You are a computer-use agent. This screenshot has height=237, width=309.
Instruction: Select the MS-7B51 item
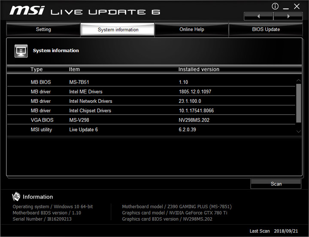point(79,82)
